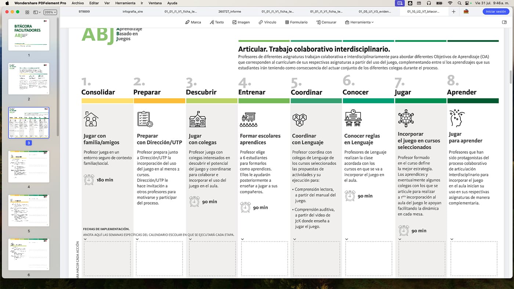This screenshot has height=289, width=514.
Task: Open page 2 thumbnail
Action: 29,78
